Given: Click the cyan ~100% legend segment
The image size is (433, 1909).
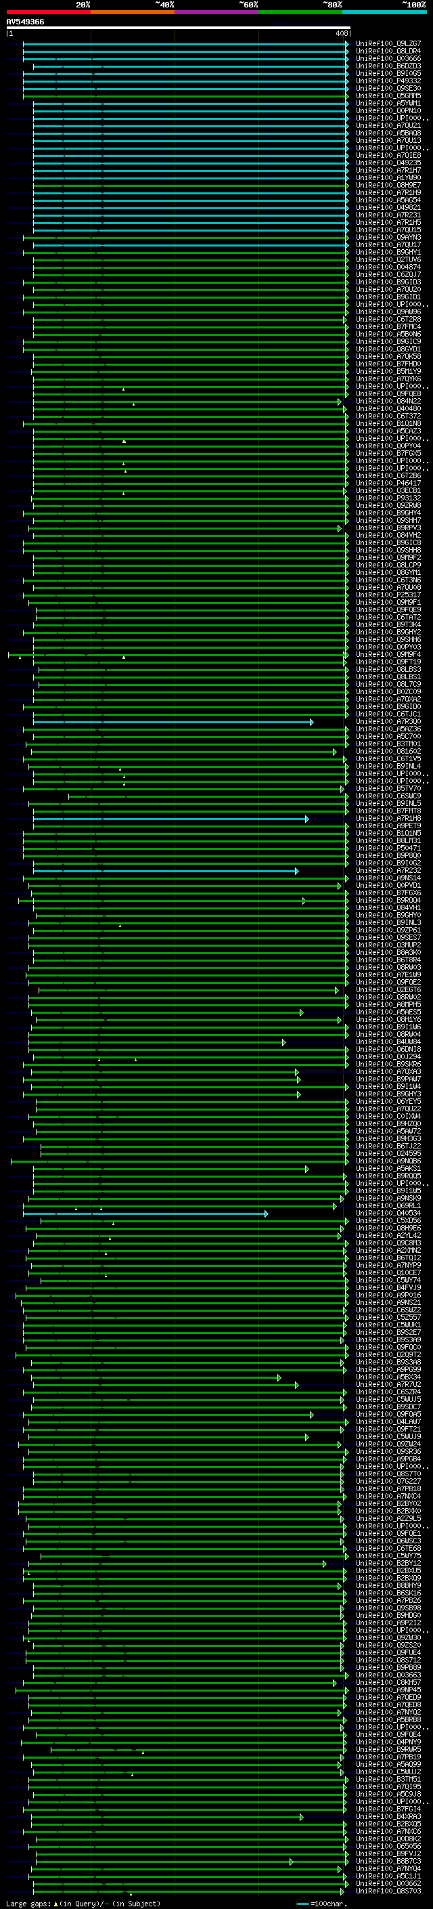Looking at the screenshot, I should [384, 12].
